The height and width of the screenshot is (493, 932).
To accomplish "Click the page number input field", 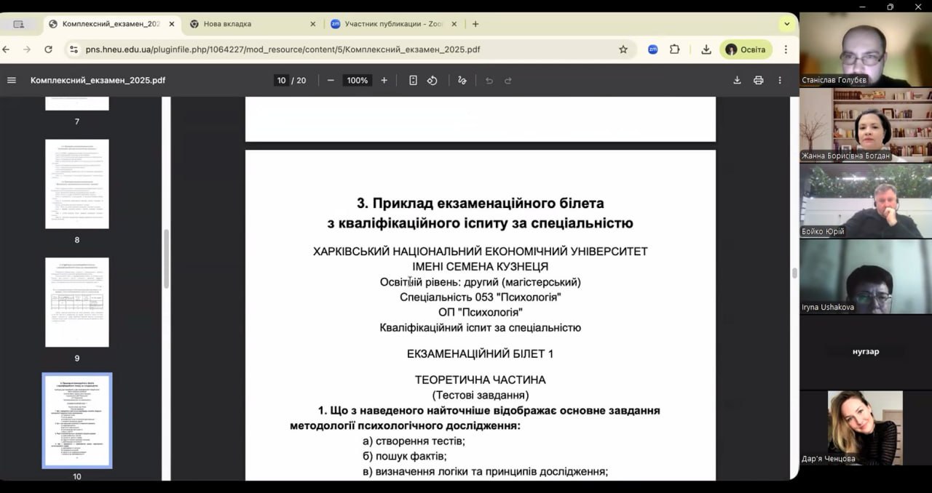I will tap(281, 80).
